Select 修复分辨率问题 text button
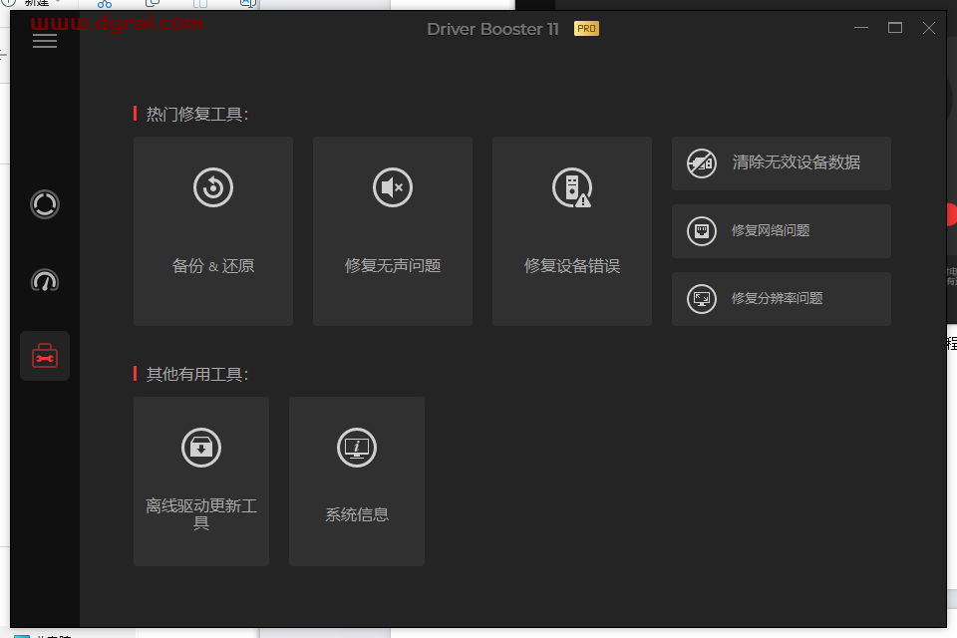Screen dimensions: 957x638 click(777, 298)
